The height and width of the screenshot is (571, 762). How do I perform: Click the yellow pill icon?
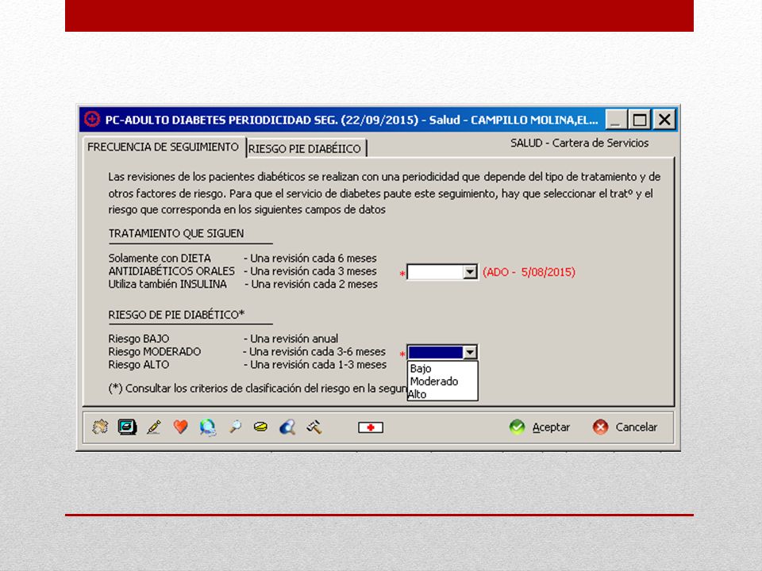261,427
